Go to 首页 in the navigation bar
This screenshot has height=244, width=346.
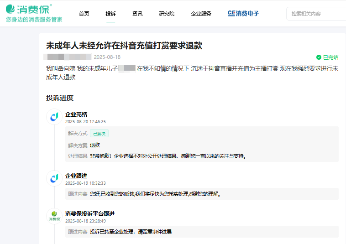(x=84, y=14)
